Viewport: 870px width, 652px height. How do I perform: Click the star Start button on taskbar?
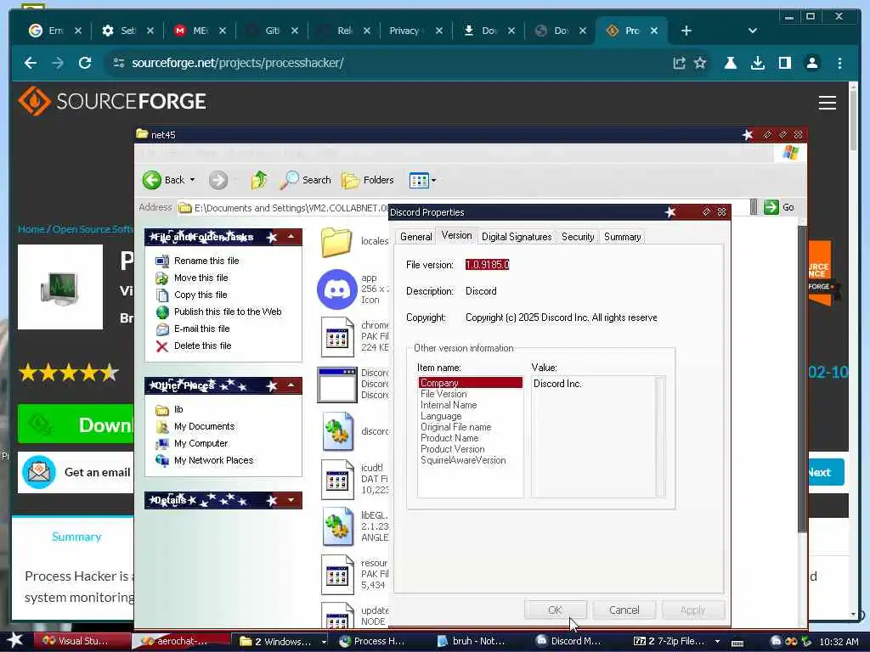pos(14,640)
